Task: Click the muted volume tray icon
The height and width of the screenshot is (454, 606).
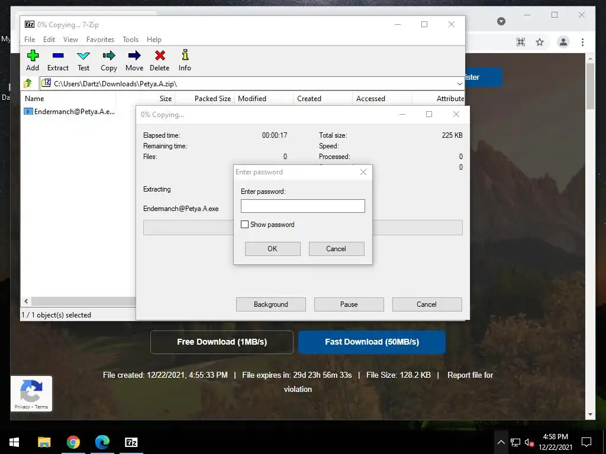Action: coord(530,442)
